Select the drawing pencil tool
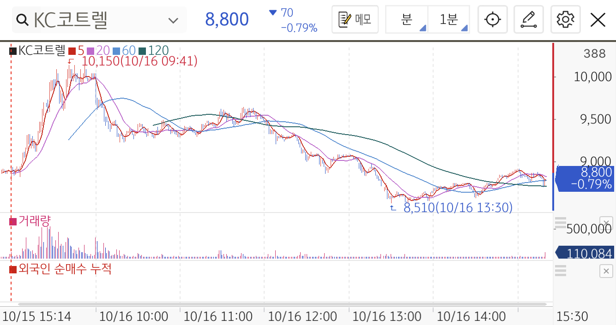Image resolution: width=616 pixels, height=325 pixels. [529, 19]
